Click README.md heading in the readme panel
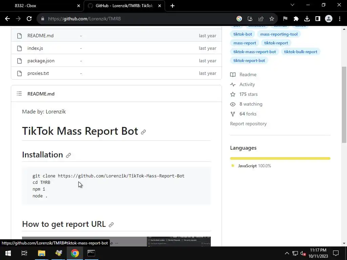347x260 pixels. tap(41, 94)
